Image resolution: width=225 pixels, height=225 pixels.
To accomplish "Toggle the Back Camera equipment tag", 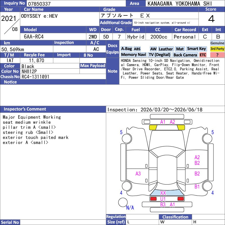I will [x=185, y=55].
